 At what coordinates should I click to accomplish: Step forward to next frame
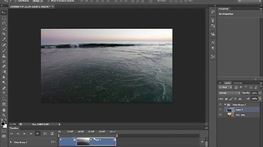coord(31,134)
